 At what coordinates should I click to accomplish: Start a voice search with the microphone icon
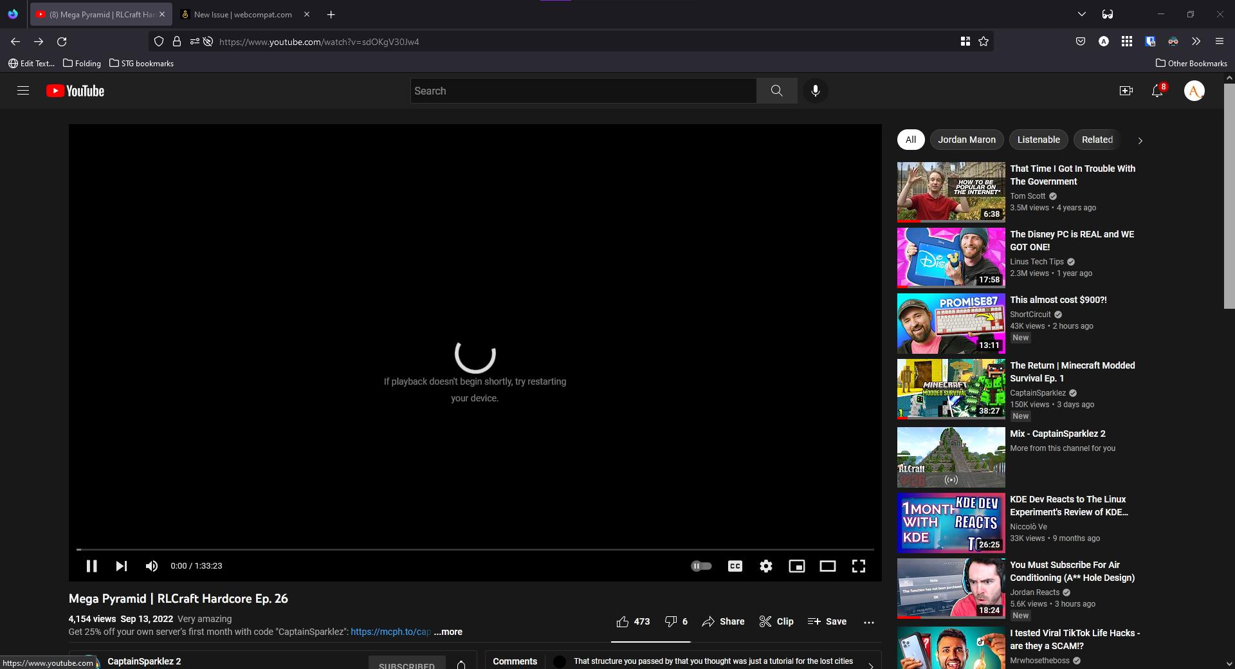point(815,91)
